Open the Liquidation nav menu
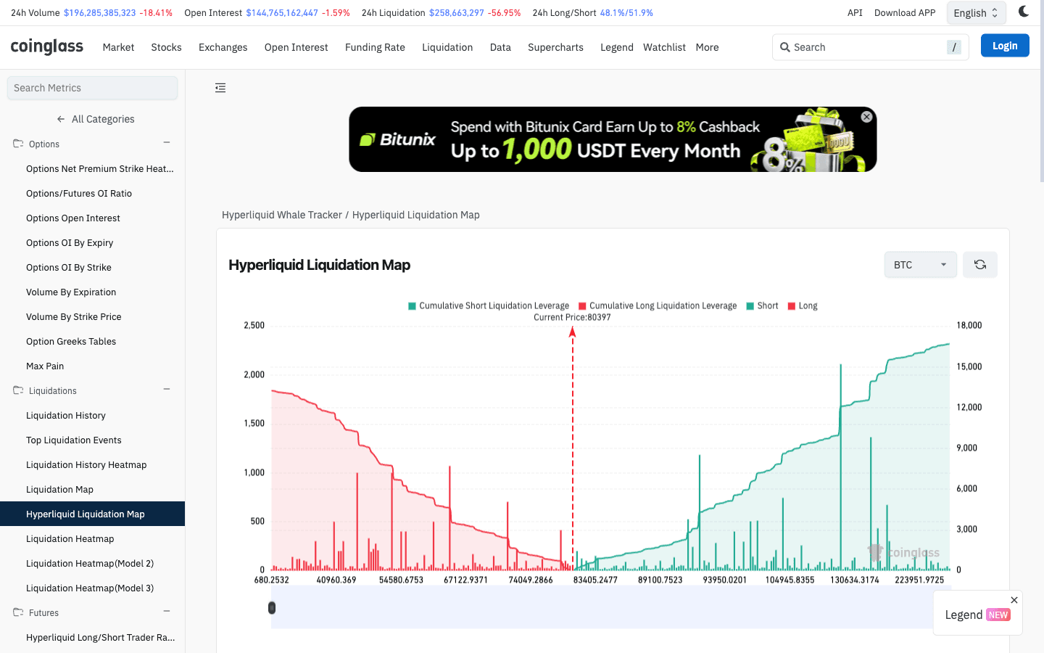This screenshot has height=653, width=1044. click(447, 47)
